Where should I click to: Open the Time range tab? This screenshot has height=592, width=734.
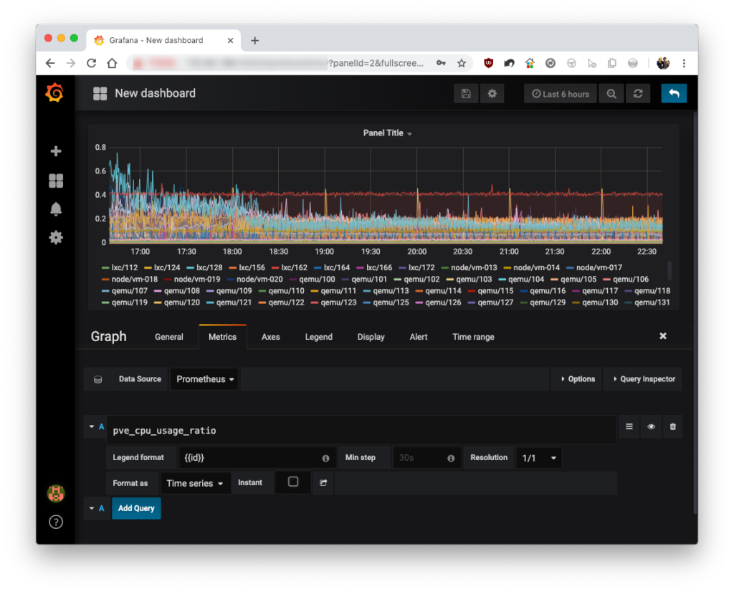coord(473,337)
